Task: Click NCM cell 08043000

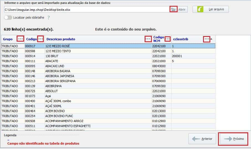Action: pos(161,66)
